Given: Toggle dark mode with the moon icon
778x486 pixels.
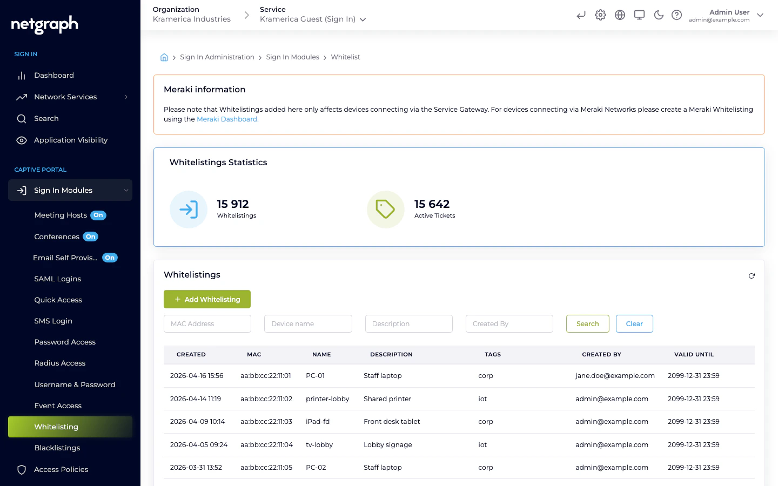Looking at the screenshot, I should pos(659,15).
